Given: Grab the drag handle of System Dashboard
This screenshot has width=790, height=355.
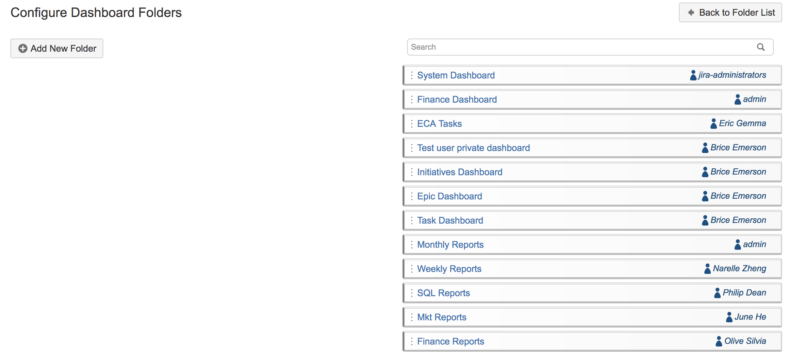Looking at the screenshot, I should 411,75.
